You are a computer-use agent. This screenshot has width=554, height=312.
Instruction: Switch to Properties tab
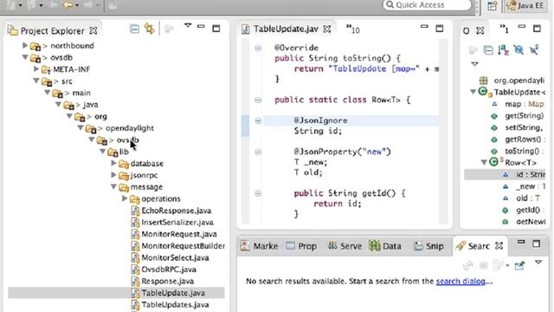click(301, 246)
